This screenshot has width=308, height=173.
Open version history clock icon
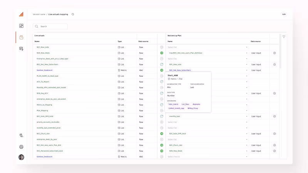pyautogui.click(x=73, y=14)
